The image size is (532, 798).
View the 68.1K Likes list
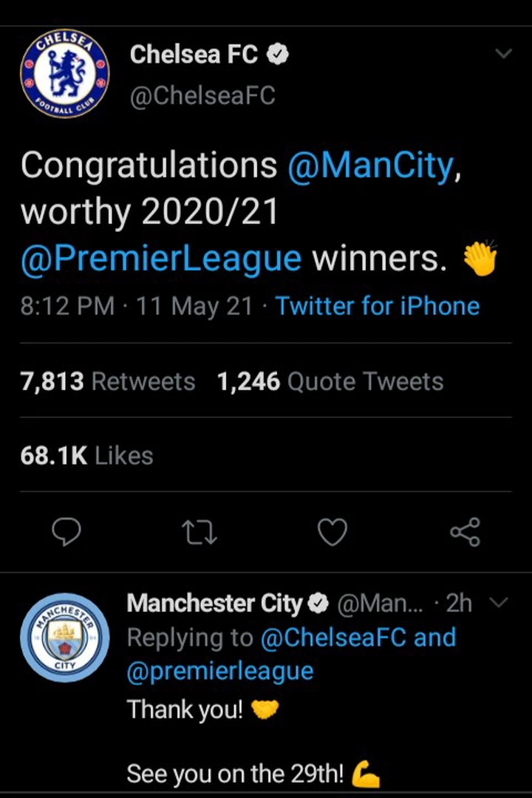86,455
